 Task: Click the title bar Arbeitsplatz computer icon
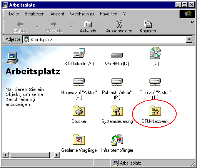[x=5, y=5]
